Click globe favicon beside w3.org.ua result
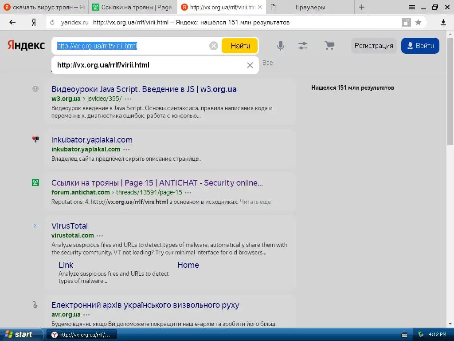Viewport: 454px width, 341px height. [x=35, y=89]
